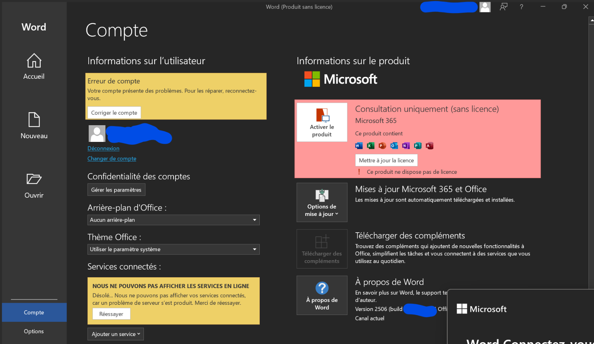Open the Ouvrir file browser
The width and height of the screenshot is (594, 344).
(x=34, y=185)
